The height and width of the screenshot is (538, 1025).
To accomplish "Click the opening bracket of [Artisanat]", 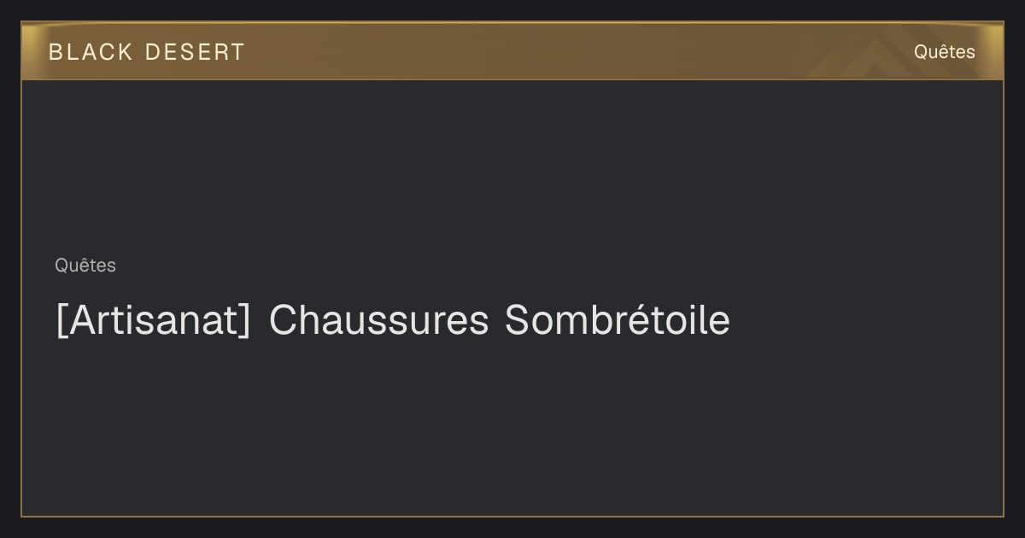I will [x=62, y=321].
